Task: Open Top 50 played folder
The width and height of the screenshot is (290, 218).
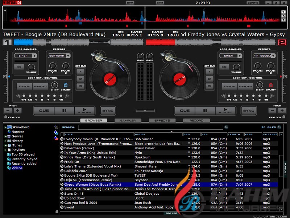Action: click(x=23, y=154)
